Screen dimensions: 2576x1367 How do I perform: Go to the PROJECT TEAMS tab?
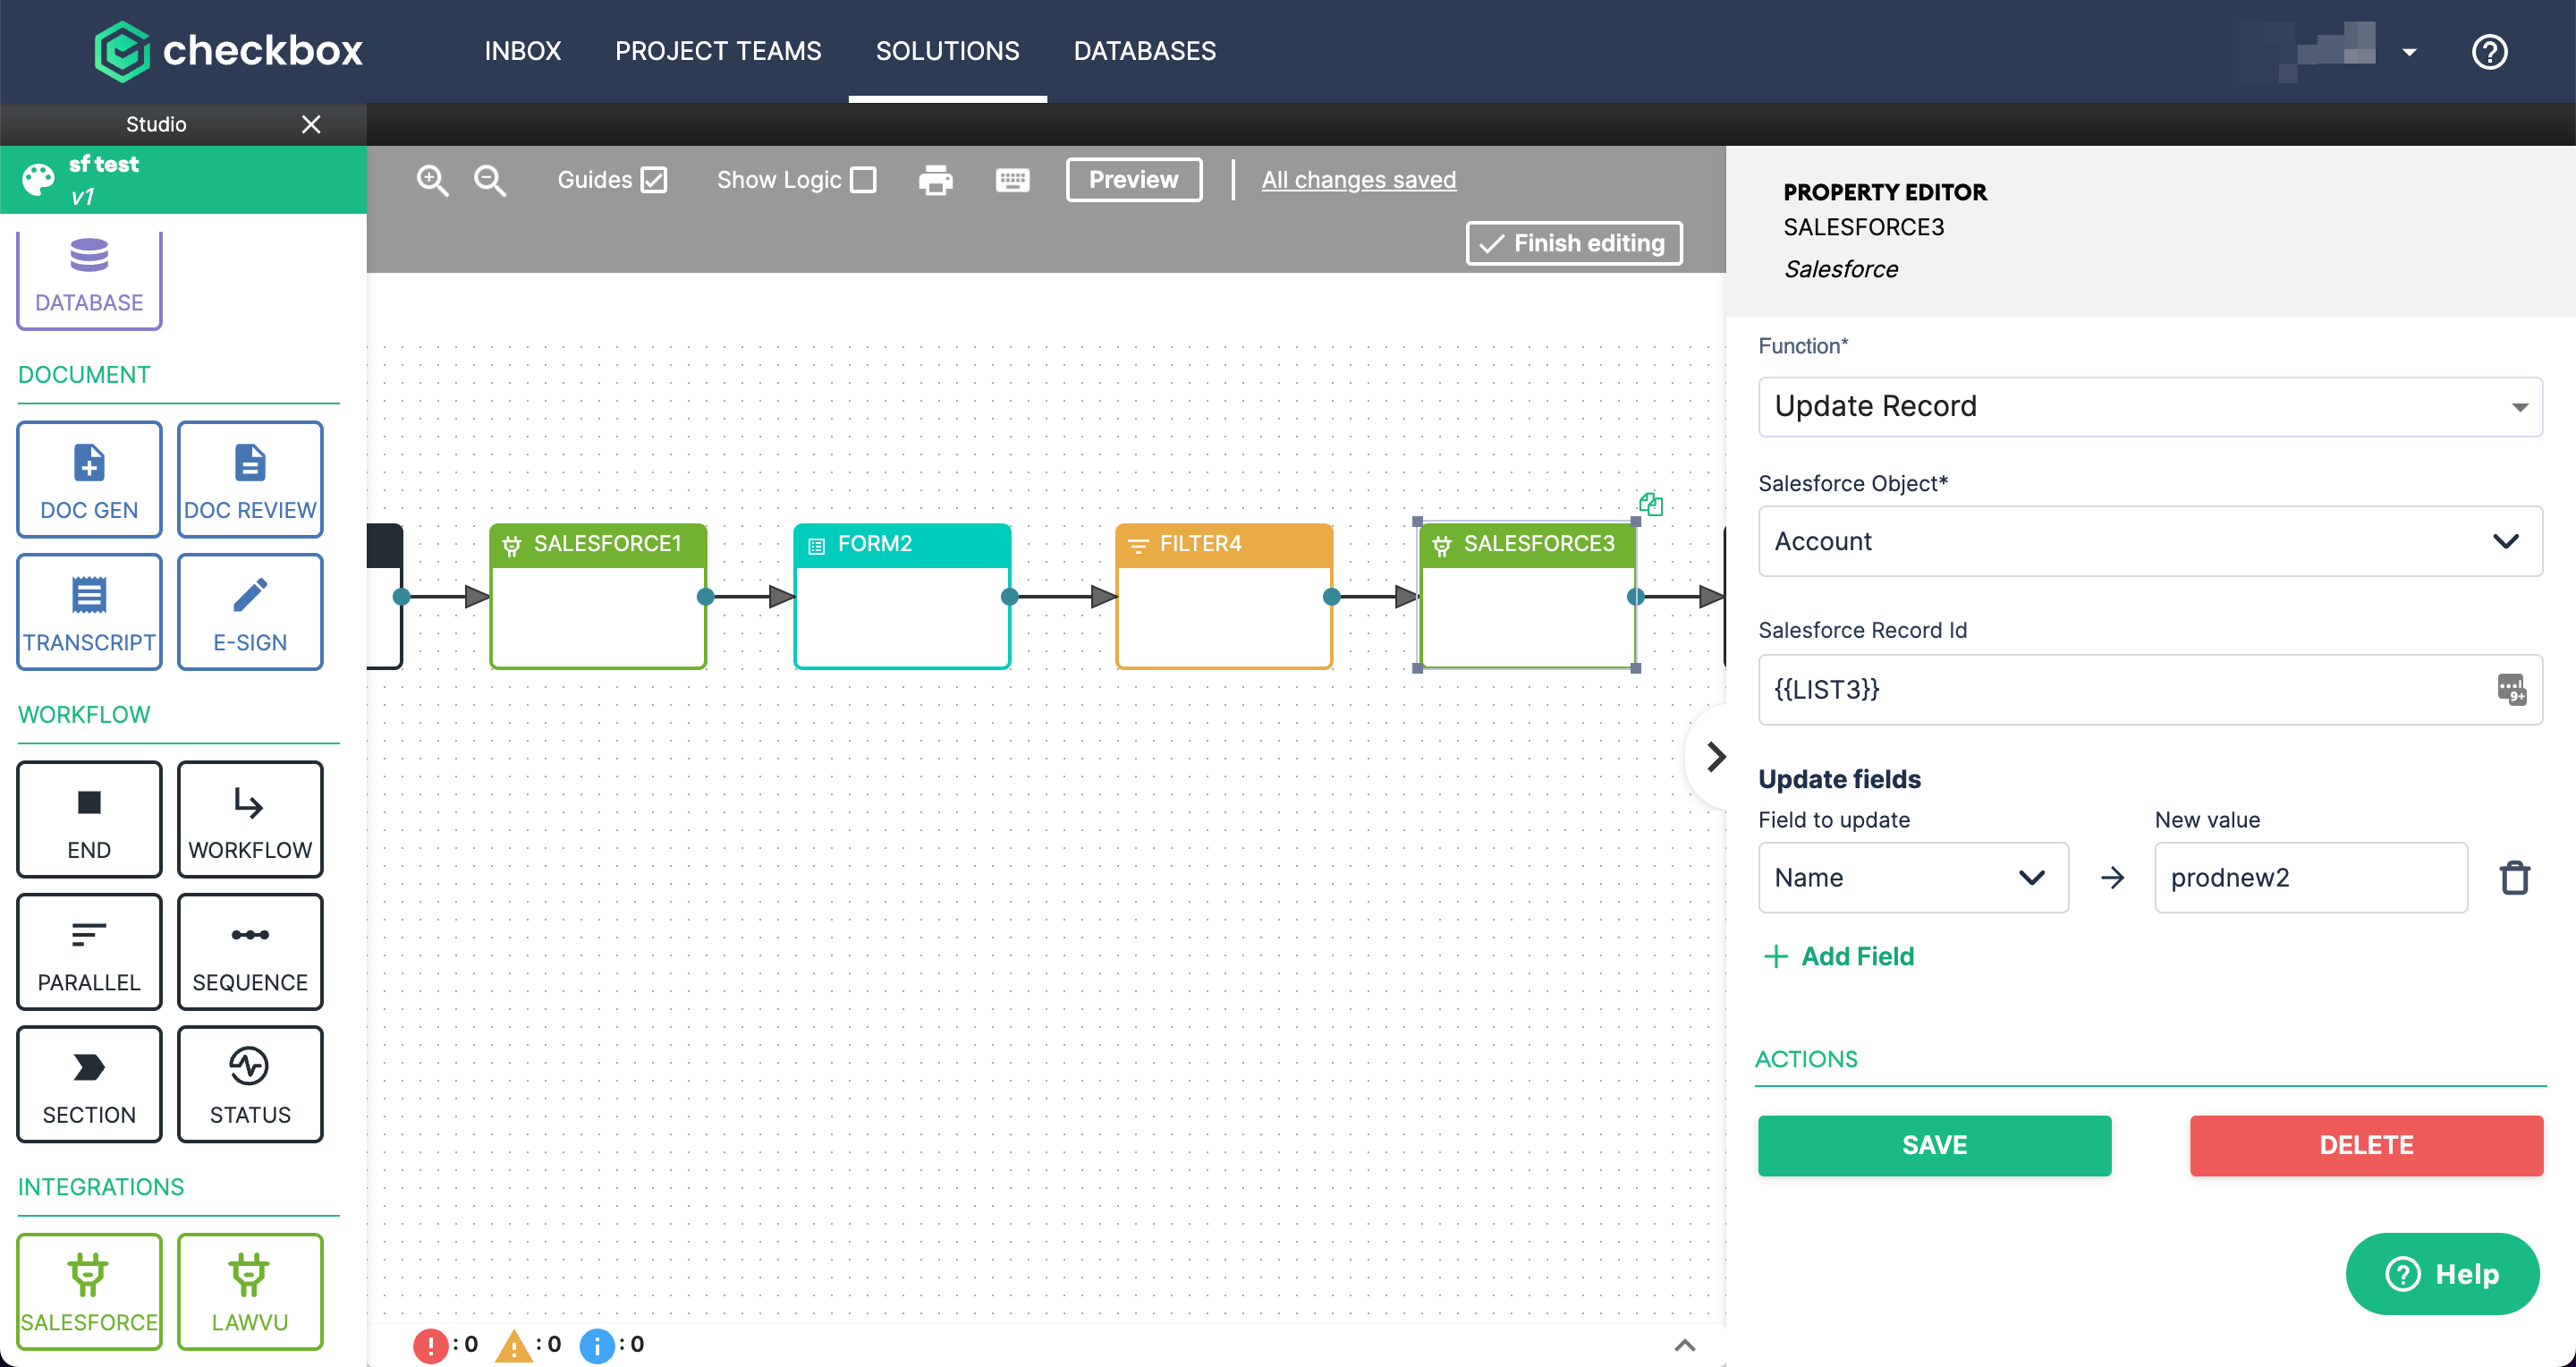718,51
